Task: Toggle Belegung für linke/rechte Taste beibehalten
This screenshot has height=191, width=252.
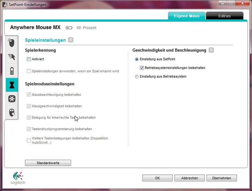Action: pos(29,117)
